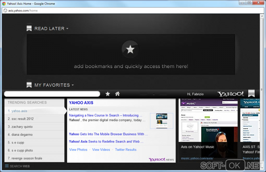Viewport: 266px width, 172px height.
Task: Click the 'Hi, Fabrizio' user greeting
Action: (x=195, y=94)
